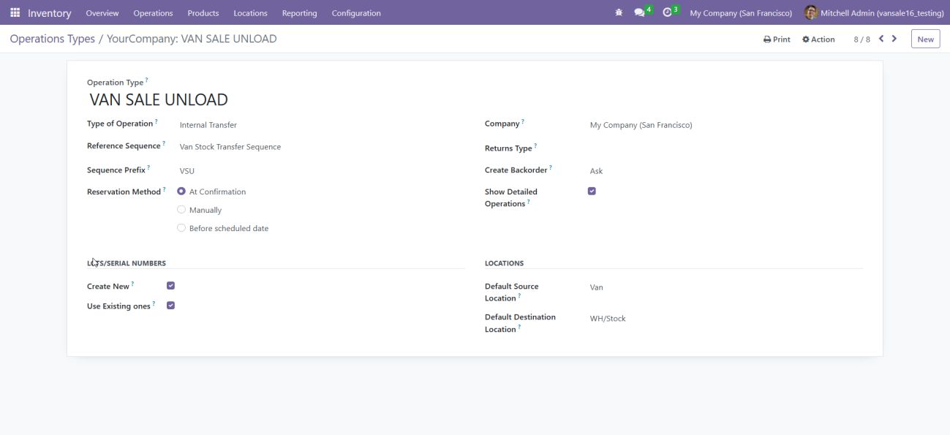
Task: Open the conversations messages icon
Action: coord(640,13)
